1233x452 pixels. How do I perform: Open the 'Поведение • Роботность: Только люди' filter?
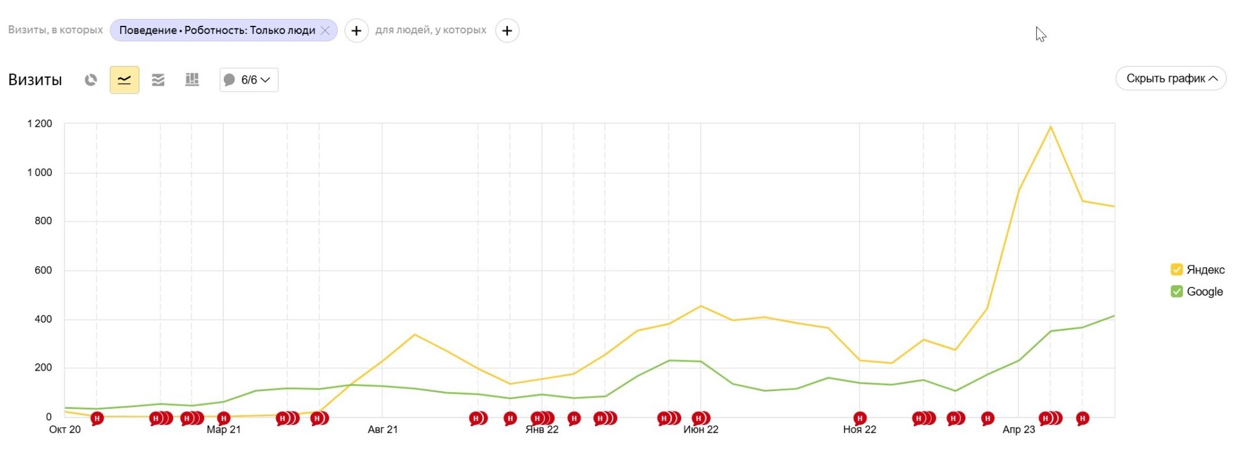point(217,30)
